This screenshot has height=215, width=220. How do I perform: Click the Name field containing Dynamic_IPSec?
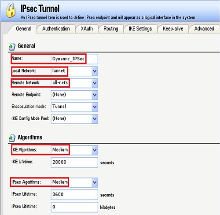coord(74,59)
